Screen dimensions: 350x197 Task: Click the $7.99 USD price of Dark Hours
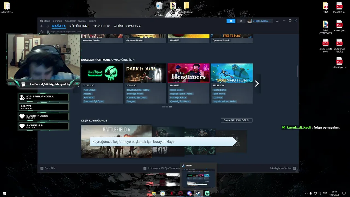131,85
